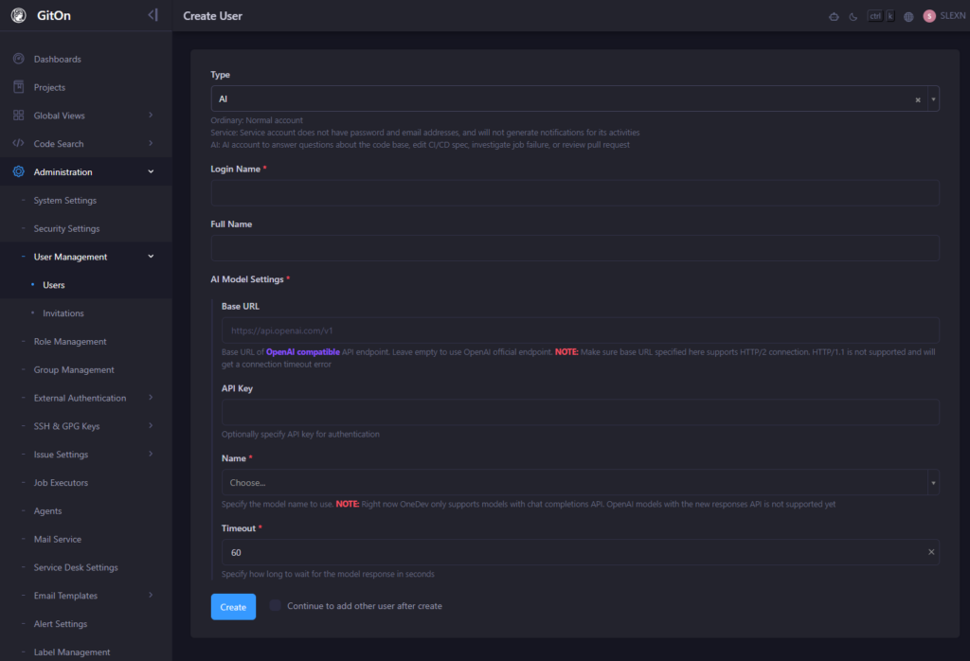The image size is (970, 661).
Task: Clear the selected AI type
Action: pos(917,99)
